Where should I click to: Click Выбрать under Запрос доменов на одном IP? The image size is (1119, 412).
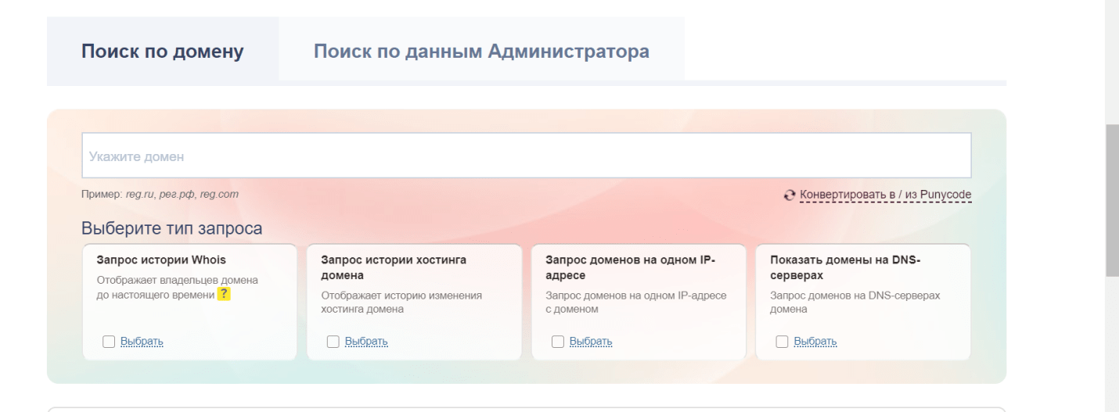point(591,342)
